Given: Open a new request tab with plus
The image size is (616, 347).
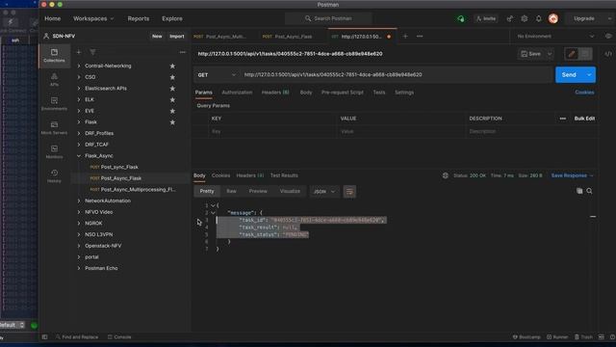Looking at the screenshot, I should point(405,37).
